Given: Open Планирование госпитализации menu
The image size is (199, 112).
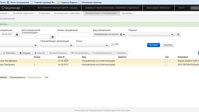Looking at the screenshot, I should pos(102,13).
